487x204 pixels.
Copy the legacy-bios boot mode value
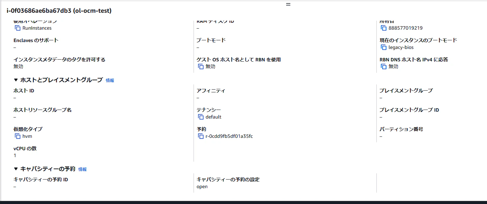coord(384,47)
